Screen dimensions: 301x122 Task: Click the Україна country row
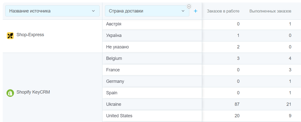tap(114, 35)
